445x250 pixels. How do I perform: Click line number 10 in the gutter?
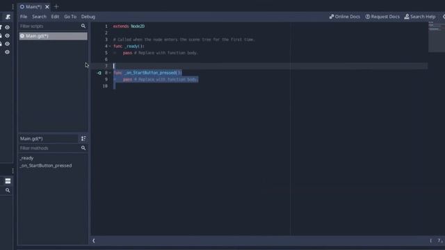[x=105, y=86]
